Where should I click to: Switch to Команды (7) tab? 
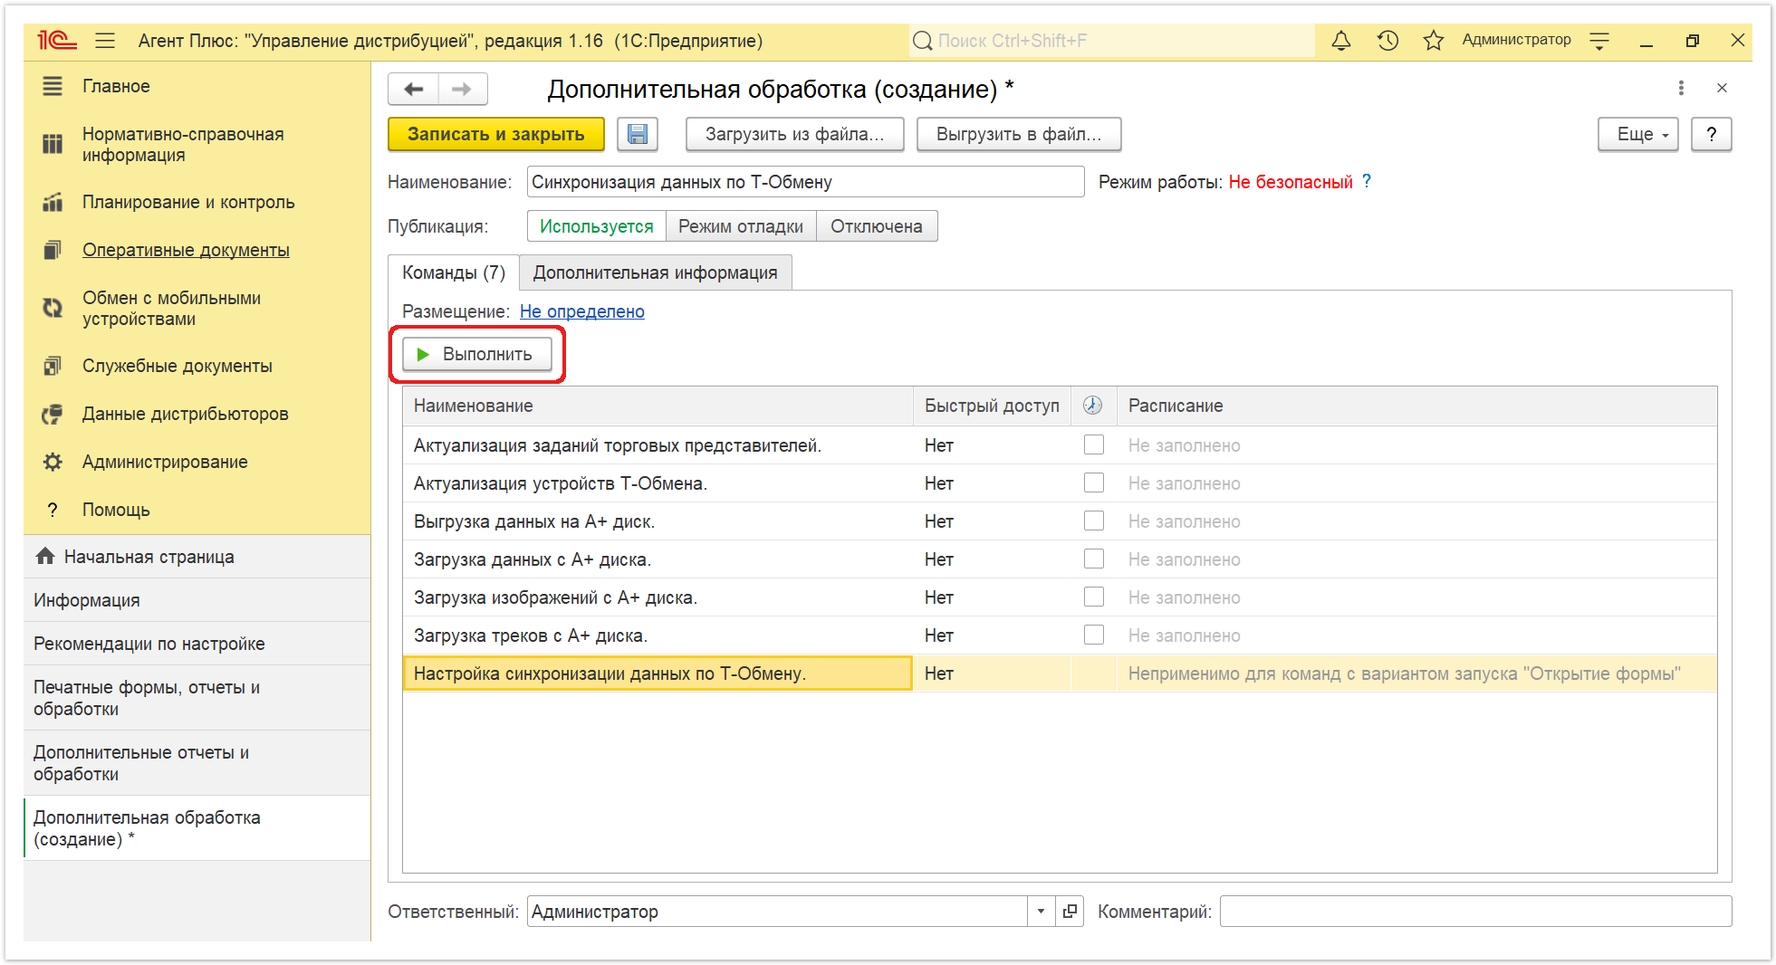(x=454, y=272)
